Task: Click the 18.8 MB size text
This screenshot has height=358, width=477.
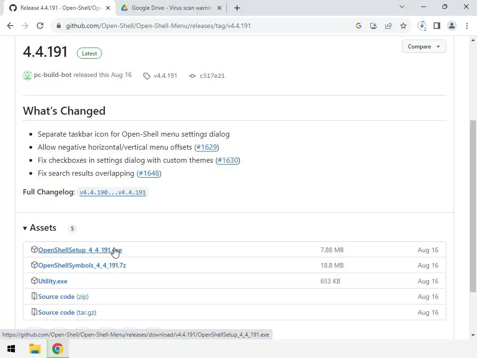Action: click(332, 265)
